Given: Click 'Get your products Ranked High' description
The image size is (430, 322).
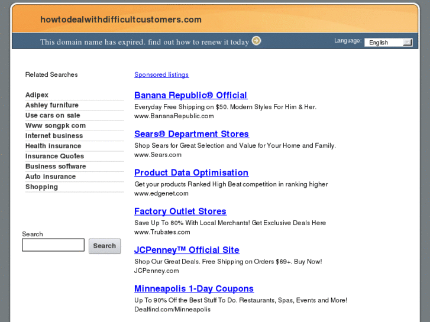Looking at the screenshot, I should (231, 184).
